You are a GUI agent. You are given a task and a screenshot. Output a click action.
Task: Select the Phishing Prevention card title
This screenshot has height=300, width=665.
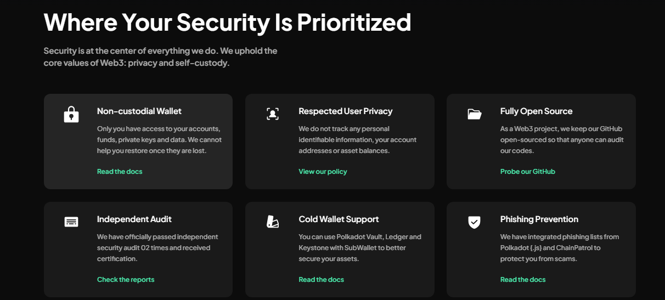(539, 219)
